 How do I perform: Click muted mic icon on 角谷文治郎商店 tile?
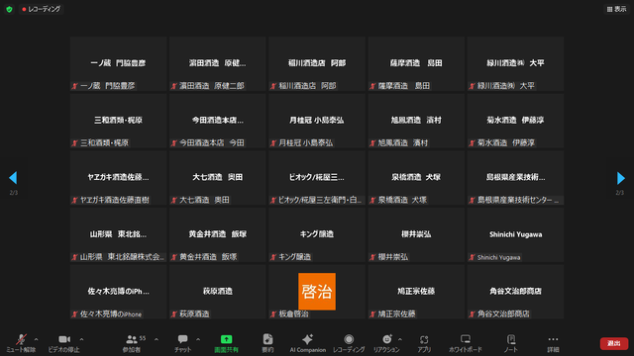tap(472, 314)
